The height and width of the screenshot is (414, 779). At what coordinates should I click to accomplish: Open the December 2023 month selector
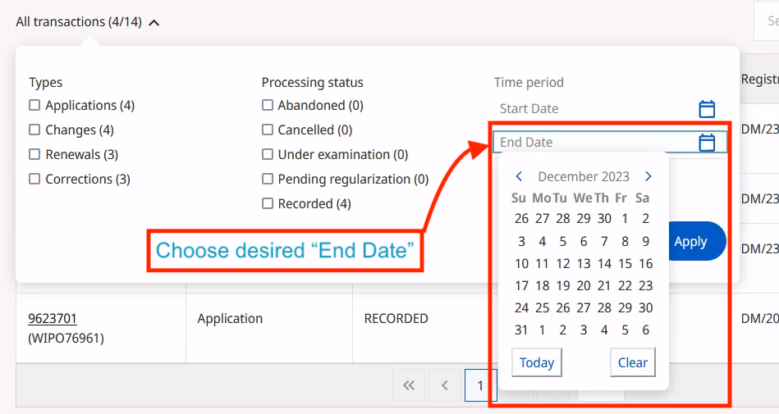(584, 176)
